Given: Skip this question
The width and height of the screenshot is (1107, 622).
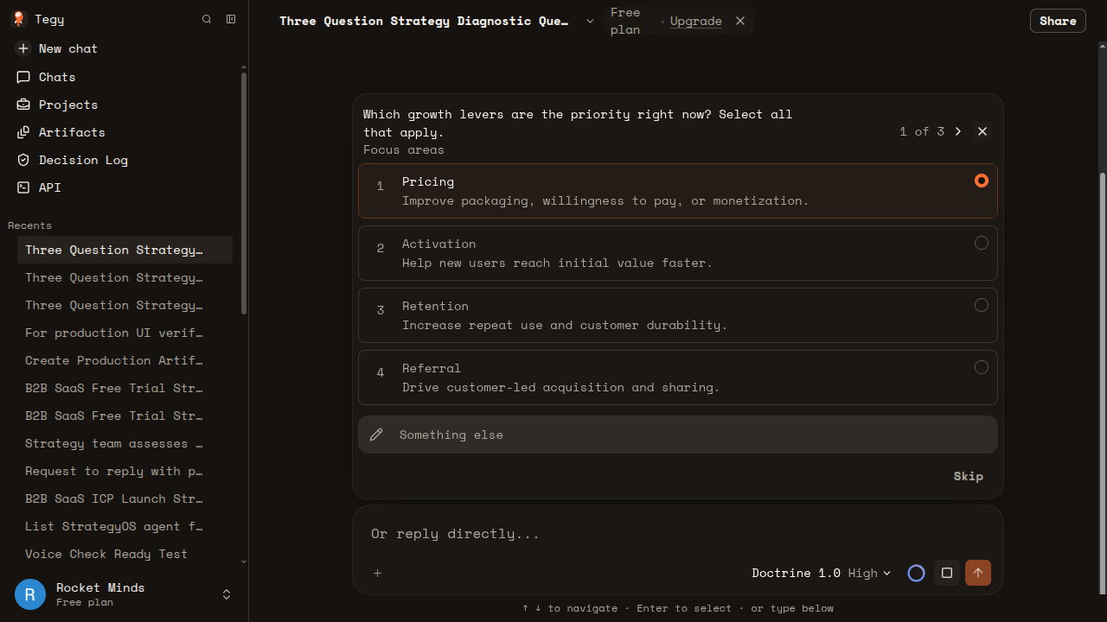Looking at the screenshot, I should coord(968,476).
